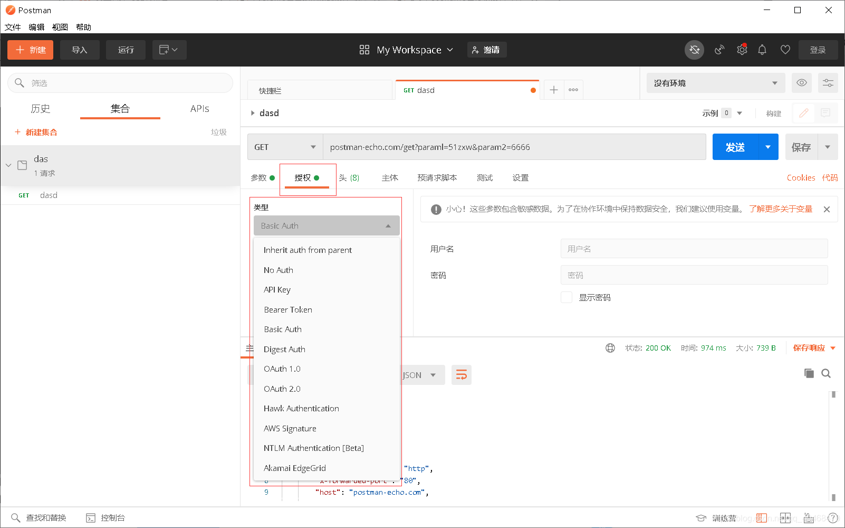
Task: Select AWS Signature auth type
Action: (x=290, y=428)
